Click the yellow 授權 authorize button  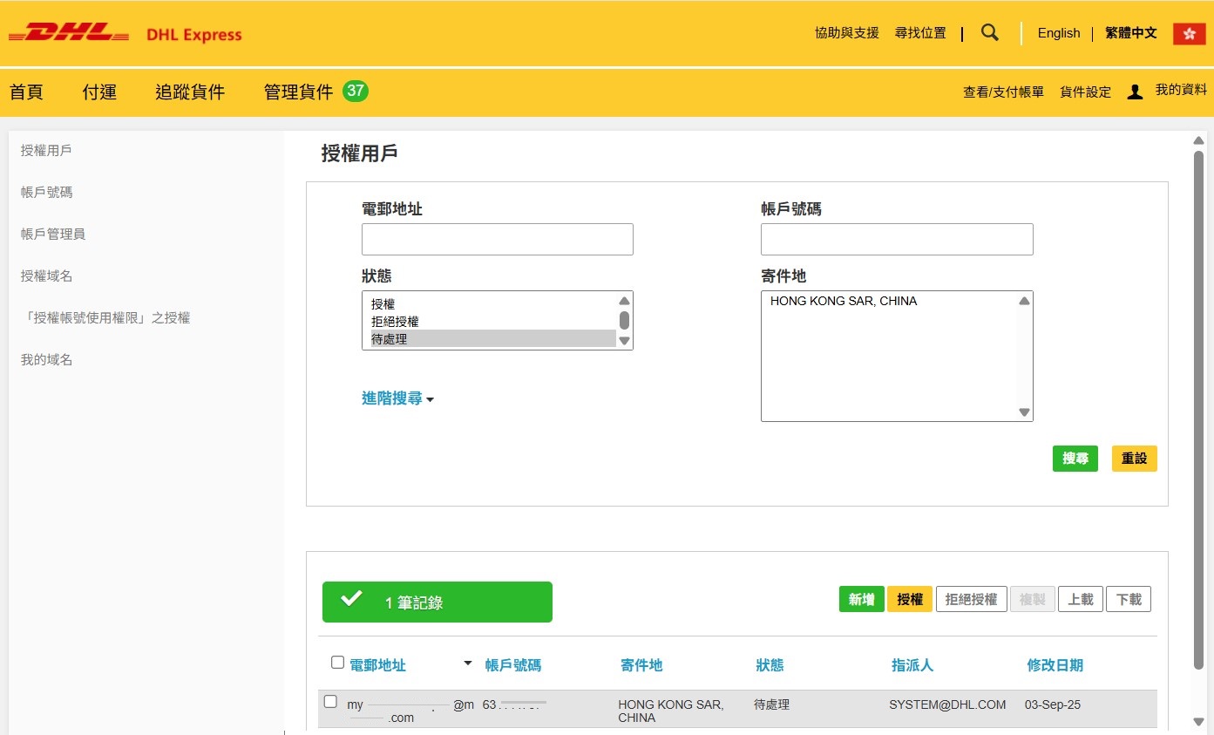[910, 599]
